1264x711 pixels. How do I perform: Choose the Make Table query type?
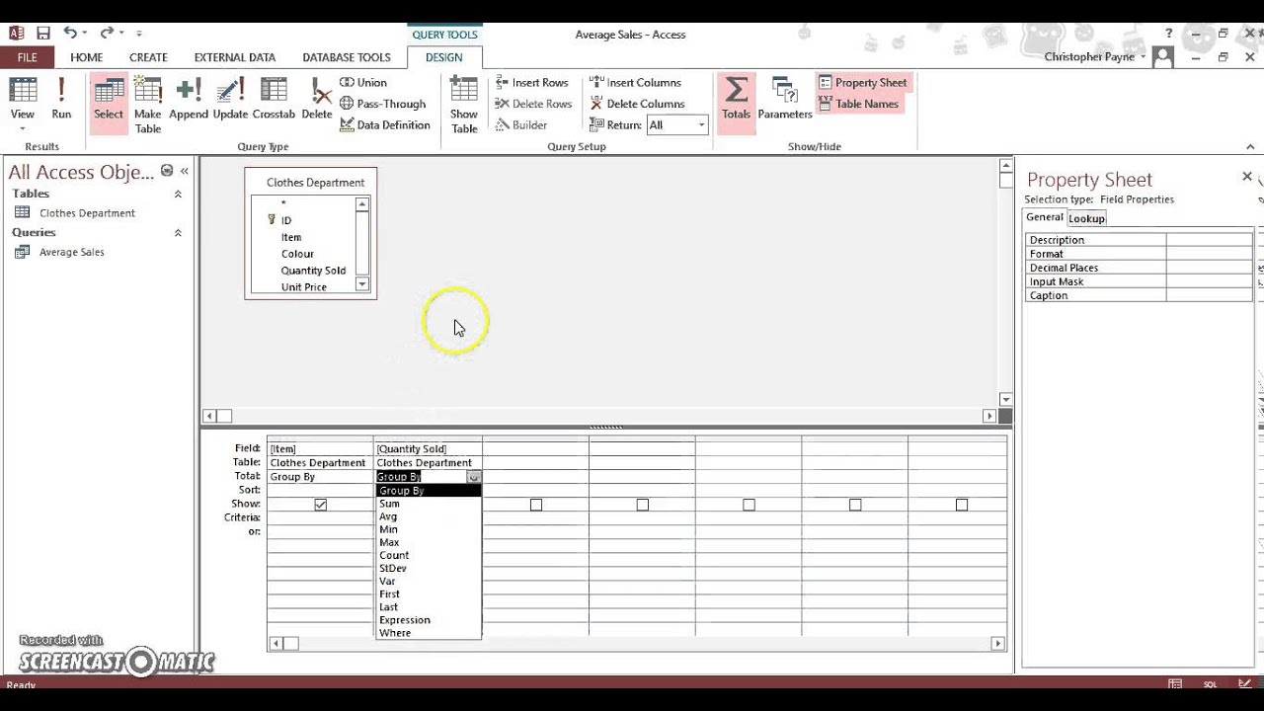147,105
